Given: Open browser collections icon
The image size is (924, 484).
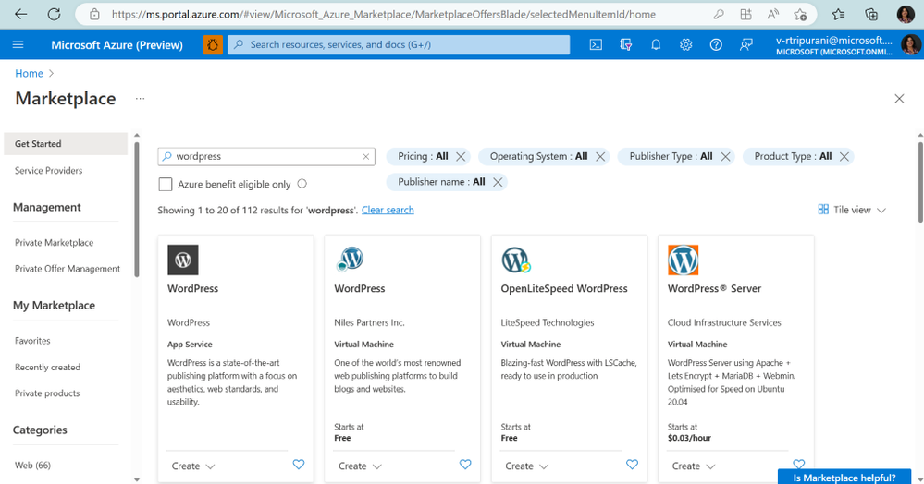Looking at the screenshot, I should coord(871,14).
